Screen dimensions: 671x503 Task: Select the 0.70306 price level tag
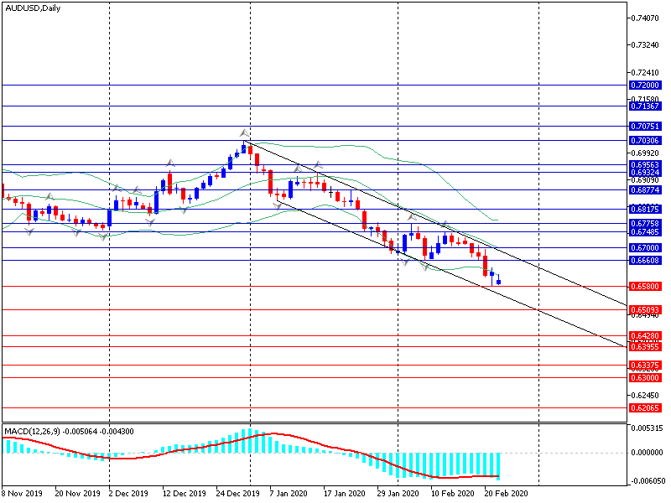coord(644,140)
